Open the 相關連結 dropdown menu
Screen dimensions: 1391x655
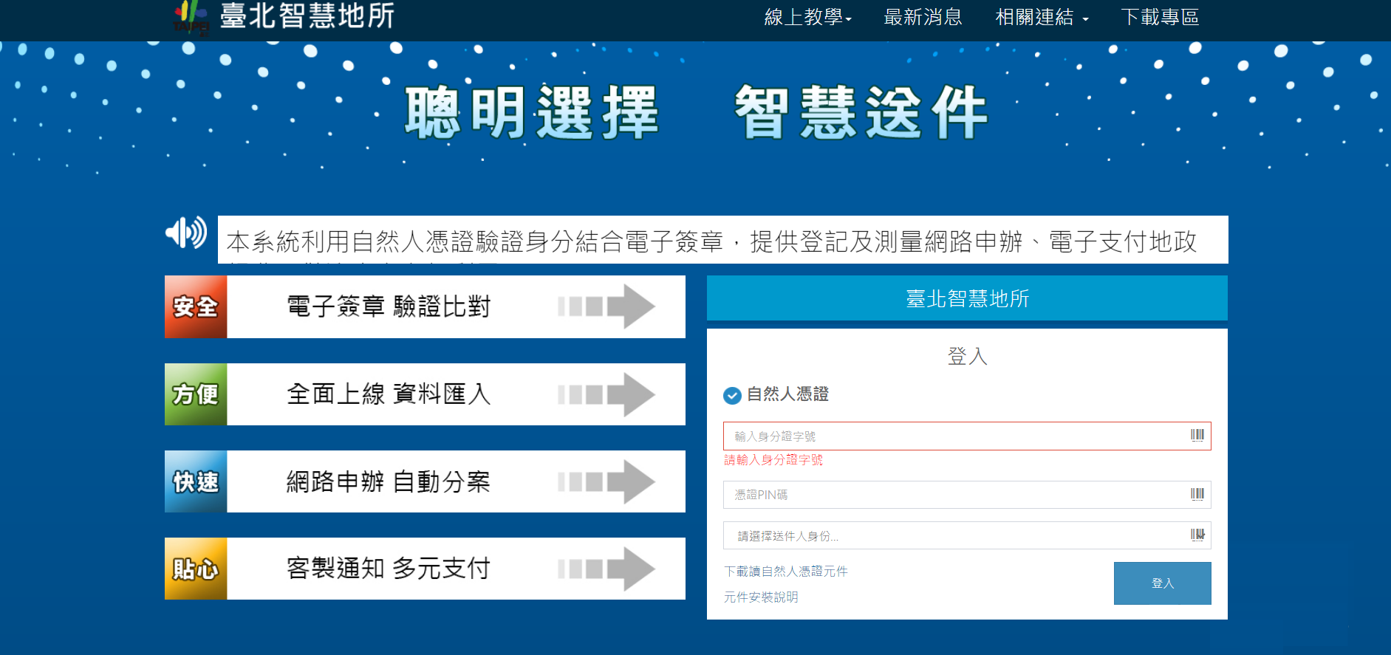pyautogui.click(x=1042, y=17)
